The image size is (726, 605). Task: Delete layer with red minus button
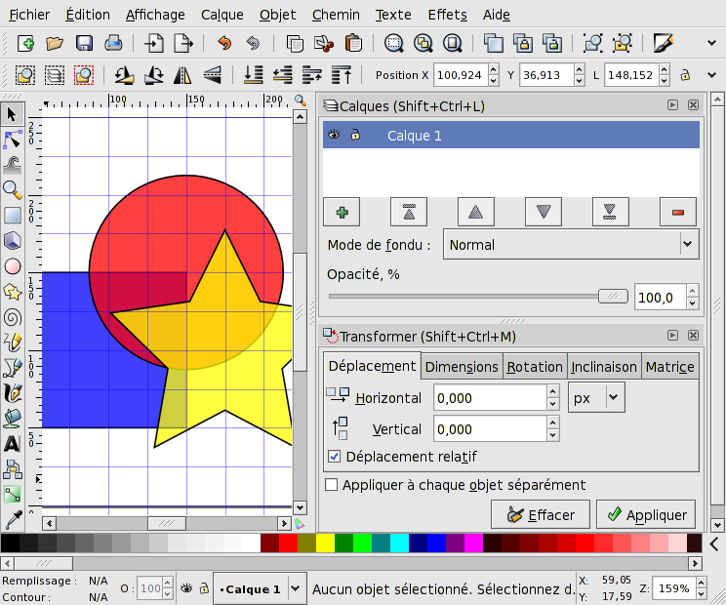(678, 212)
